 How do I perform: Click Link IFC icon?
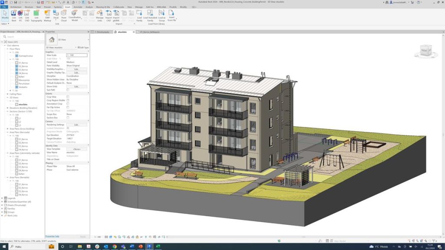20,16
